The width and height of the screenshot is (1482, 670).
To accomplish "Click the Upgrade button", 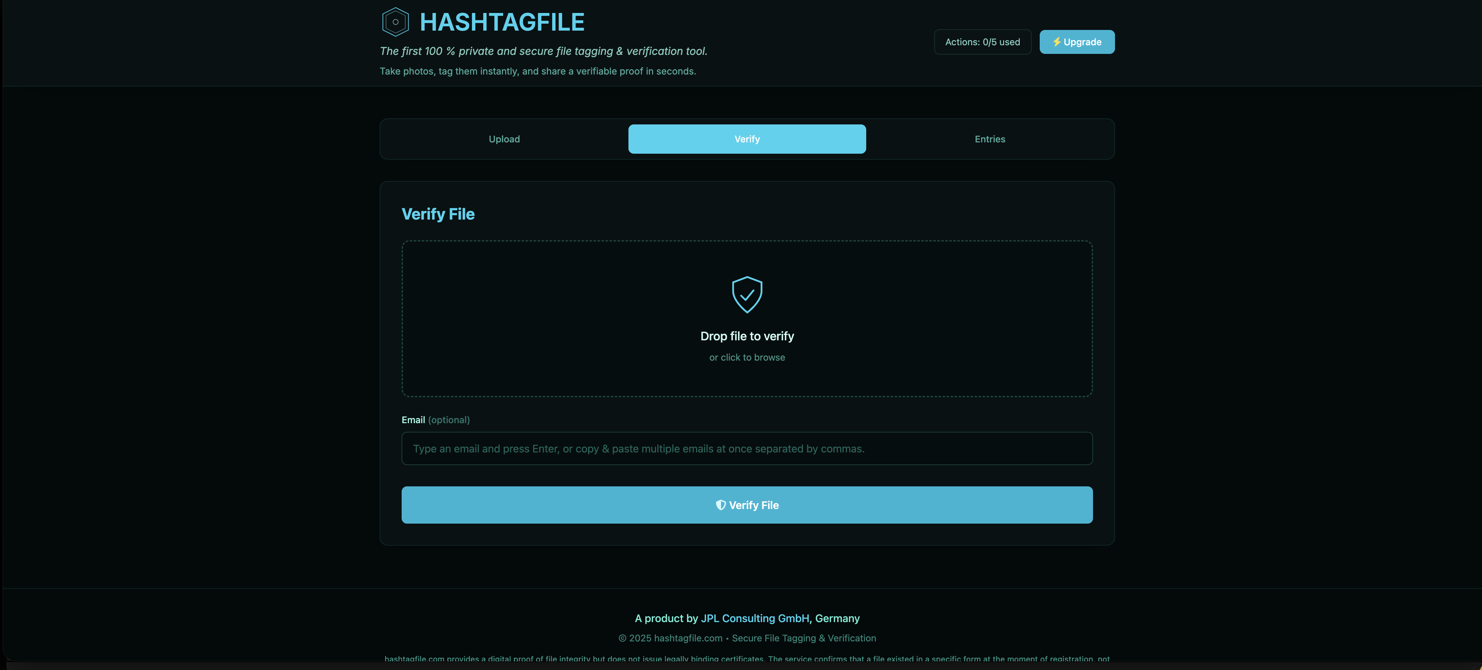I will pyautogui.click(x=1077, y=41).
